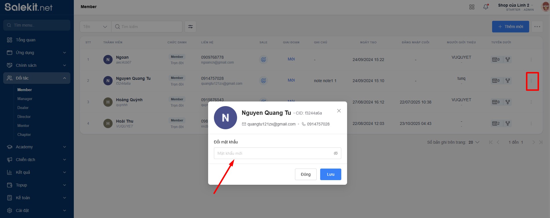This screenshot has width=550, height=218.
Task: Click the Lưu button
Action: pos(330,174)
